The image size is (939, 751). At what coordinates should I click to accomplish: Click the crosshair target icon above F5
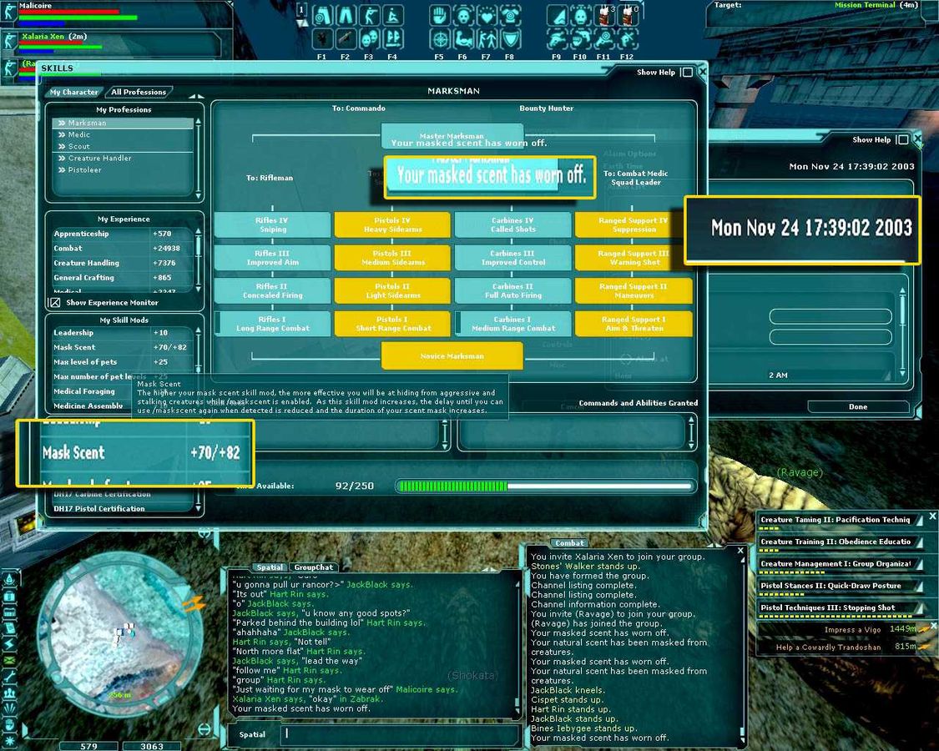[440, 38]
